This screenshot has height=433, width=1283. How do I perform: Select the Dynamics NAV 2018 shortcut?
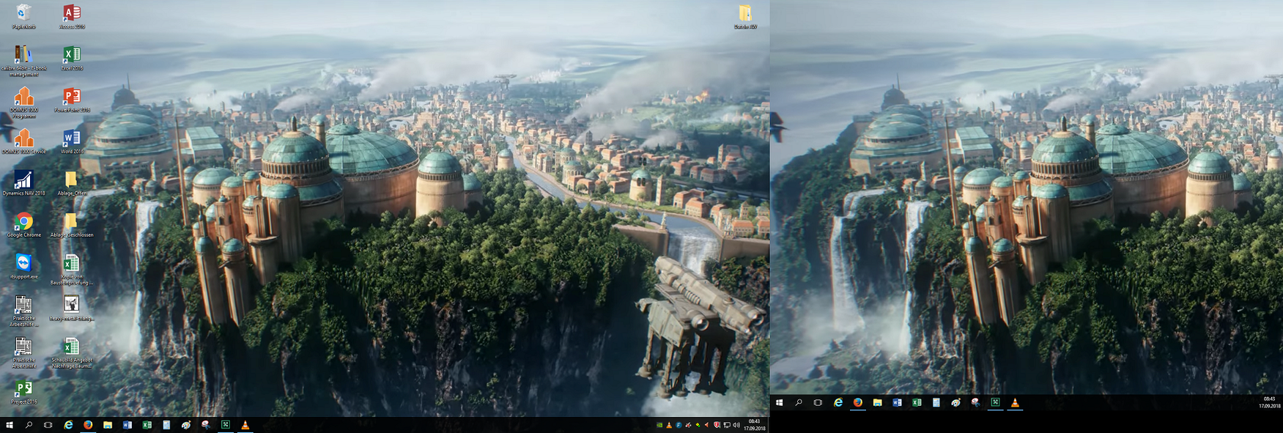tap(23, 180)
